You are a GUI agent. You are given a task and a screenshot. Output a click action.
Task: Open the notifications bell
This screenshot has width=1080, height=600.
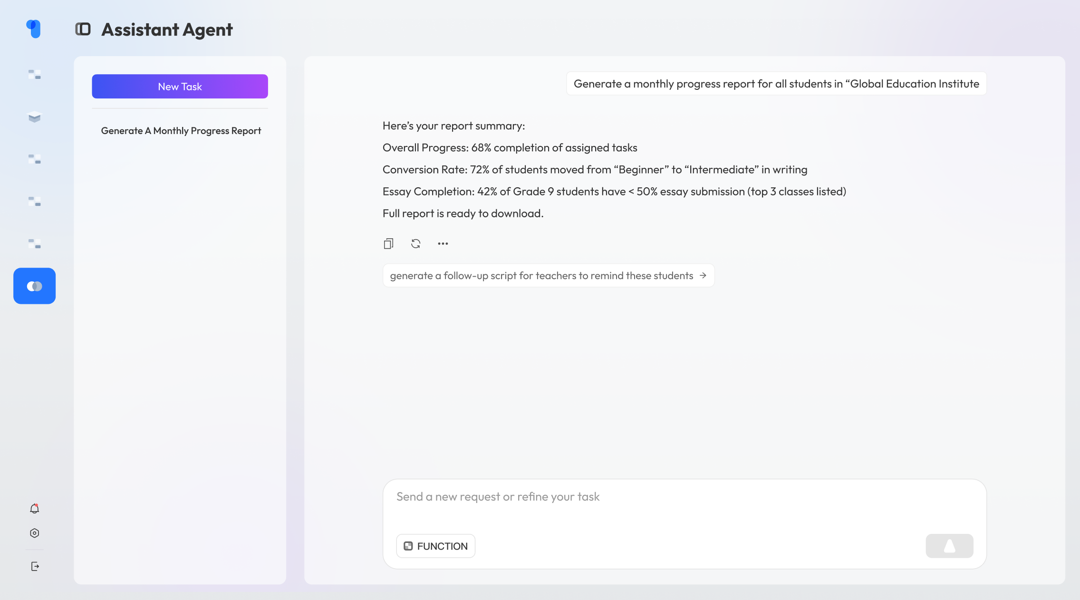(34, 509)
